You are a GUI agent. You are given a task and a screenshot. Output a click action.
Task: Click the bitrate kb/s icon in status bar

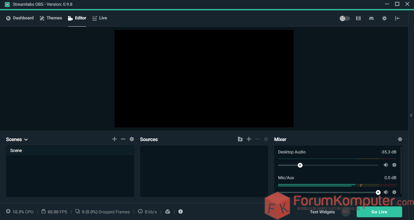140,212
